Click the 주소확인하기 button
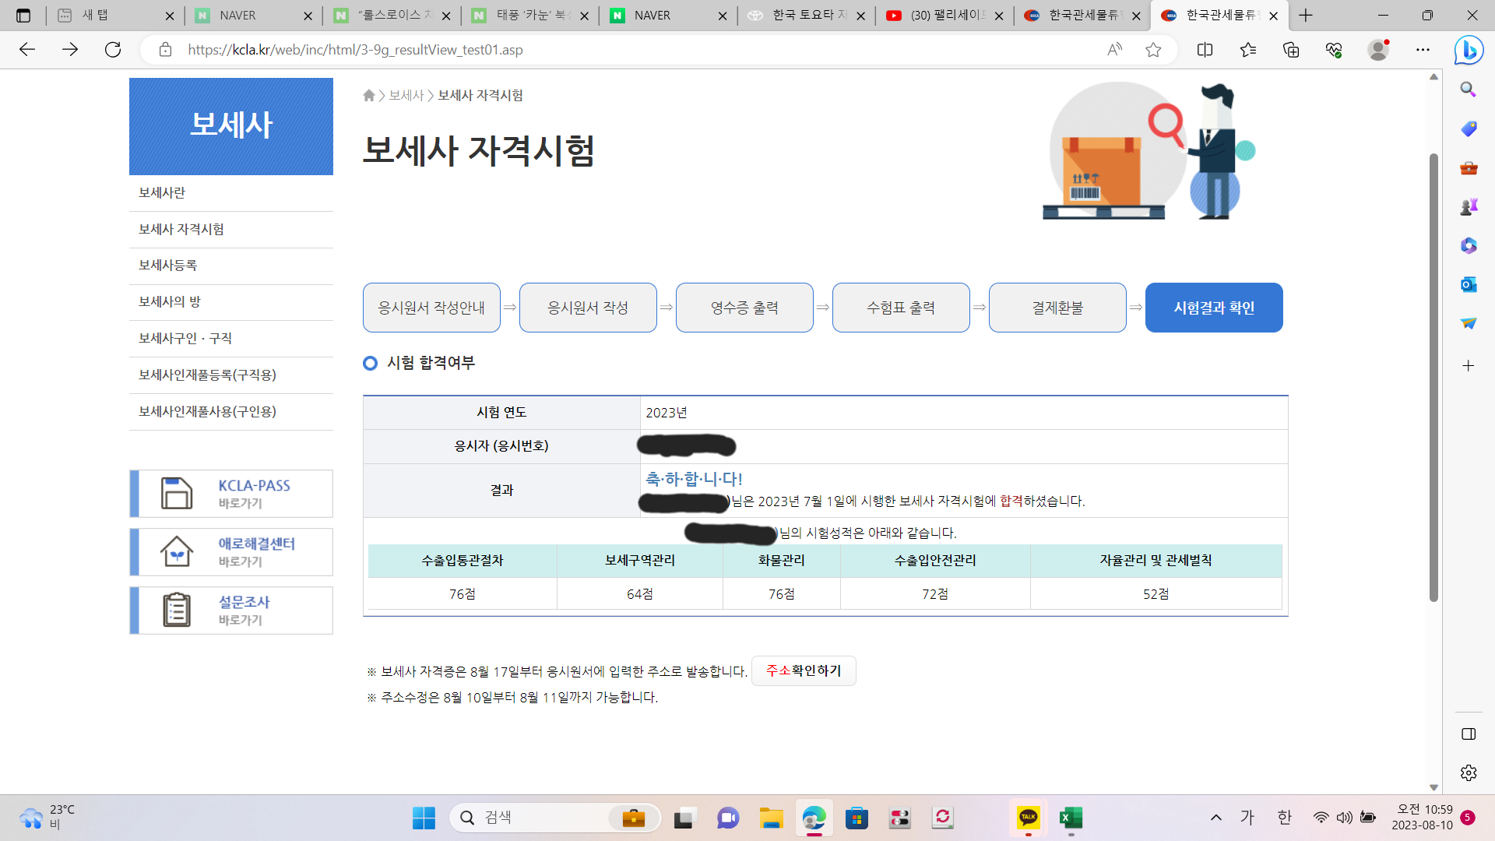The height and width of the screenshot is (841, 1495). click(x=804, y=671)
